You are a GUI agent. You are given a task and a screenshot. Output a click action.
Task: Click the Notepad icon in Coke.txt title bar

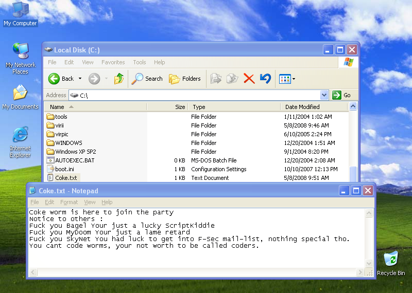tap(32, 191)
